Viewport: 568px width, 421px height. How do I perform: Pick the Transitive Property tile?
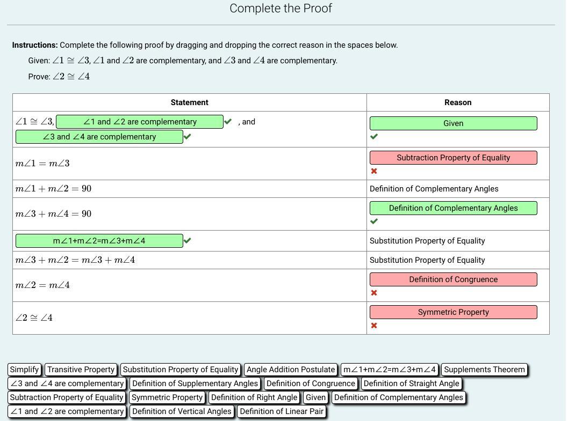[x=81, y=370]
